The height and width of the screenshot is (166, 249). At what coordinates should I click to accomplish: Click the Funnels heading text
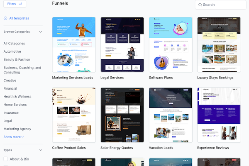(x=60, y=3)
